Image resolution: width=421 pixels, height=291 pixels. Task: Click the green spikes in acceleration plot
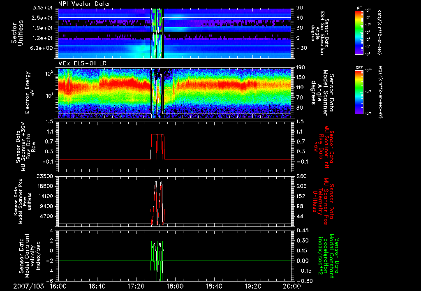tap(157, 261)
